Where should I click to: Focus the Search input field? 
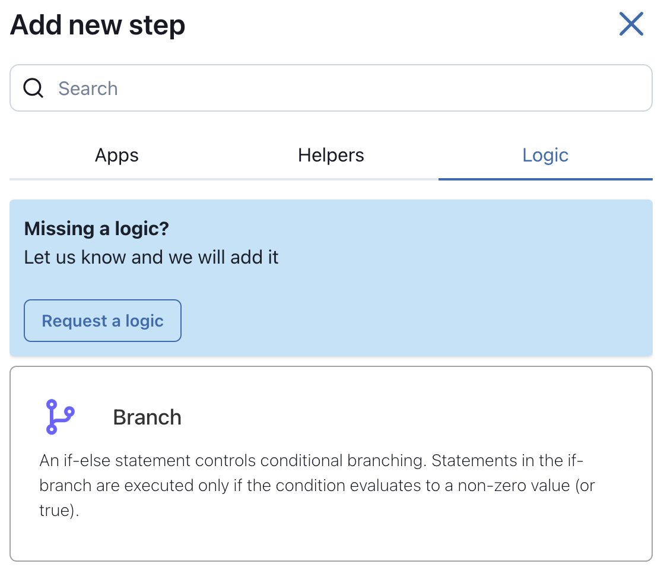coord(331,88)
